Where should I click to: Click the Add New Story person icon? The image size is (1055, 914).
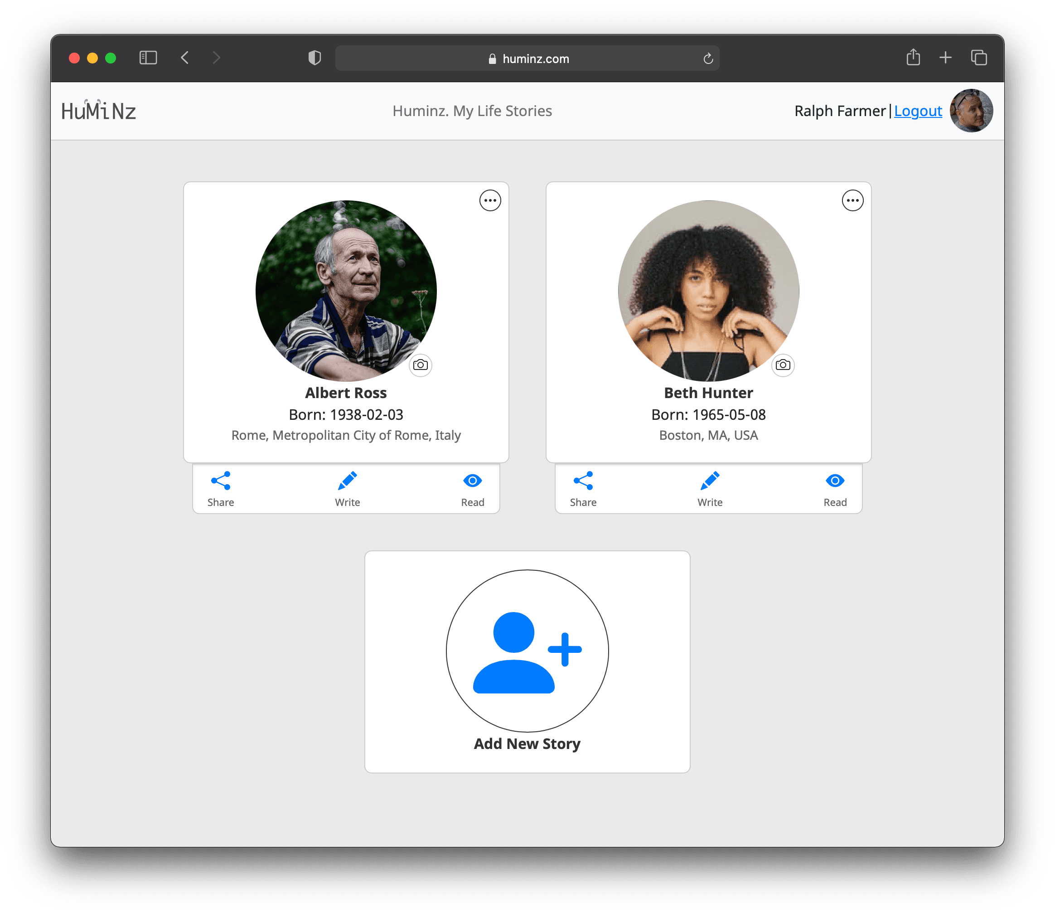(x=527, y=651)
